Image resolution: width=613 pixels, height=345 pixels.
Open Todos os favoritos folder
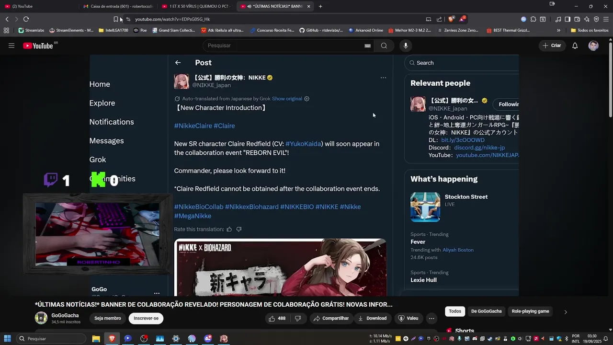coord(589,30)
